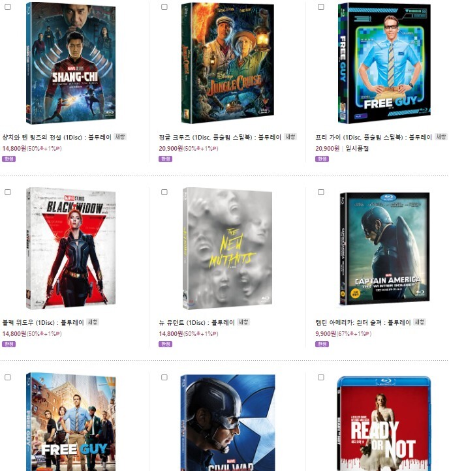Select the checkbox beside the Ready or Not cover
This screenshot has height=471, width=449.
[x=321, y=377]
